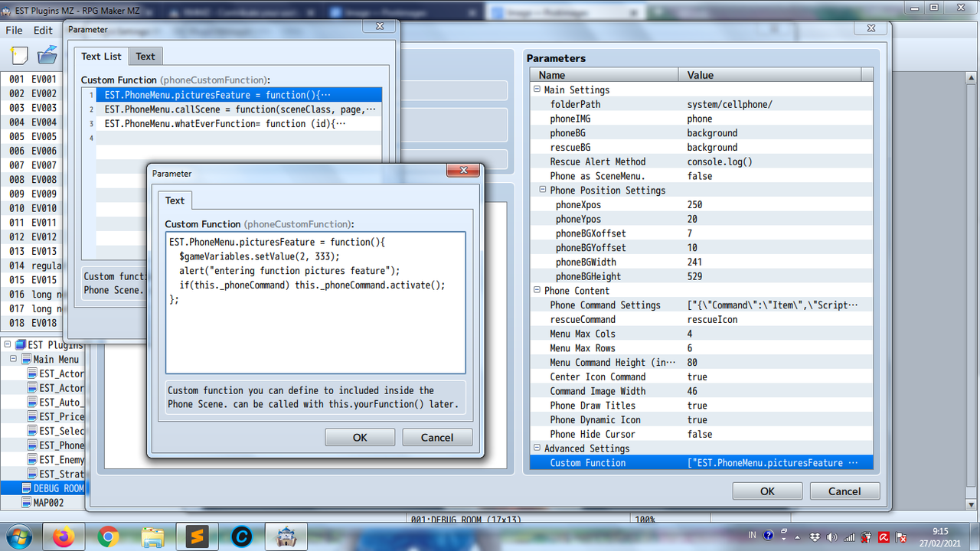Image resolution: width=980 pixels, height=551 pixels.
Task: Click OK in the plugin settings window
Action: point(767,491)
